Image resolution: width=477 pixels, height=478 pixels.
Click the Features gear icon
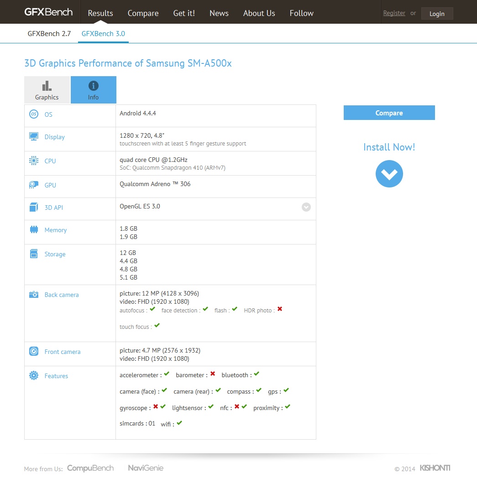click(x=33, y=375)
